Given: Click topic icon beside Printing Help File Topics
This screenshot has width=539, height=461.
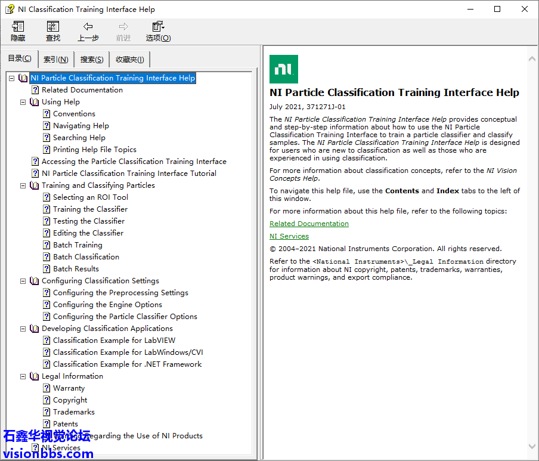Looking at the screenshot, I should tap(47, 150).
